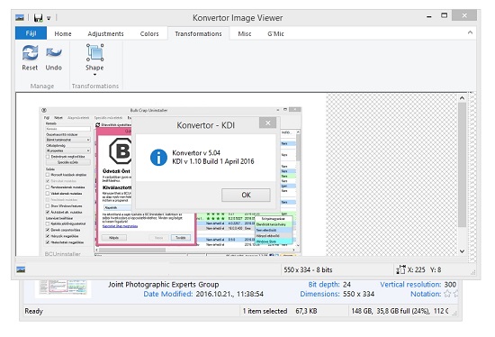Click the file thumbnail in the background window

point(63,288)
